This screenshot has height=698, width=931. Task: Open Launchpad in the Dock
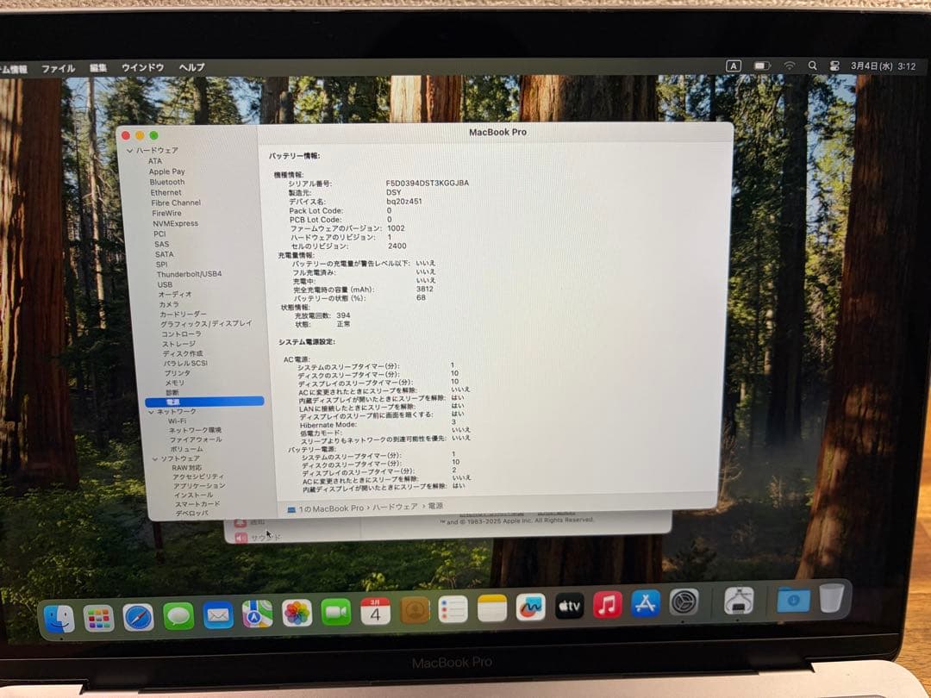(x=98, y=619)
